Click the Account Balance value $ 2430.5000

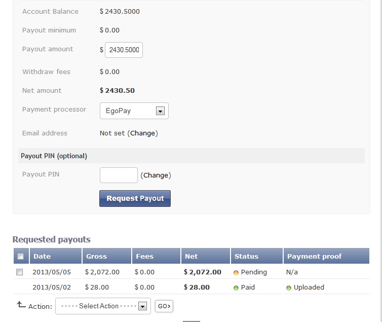tap(120, 12)
